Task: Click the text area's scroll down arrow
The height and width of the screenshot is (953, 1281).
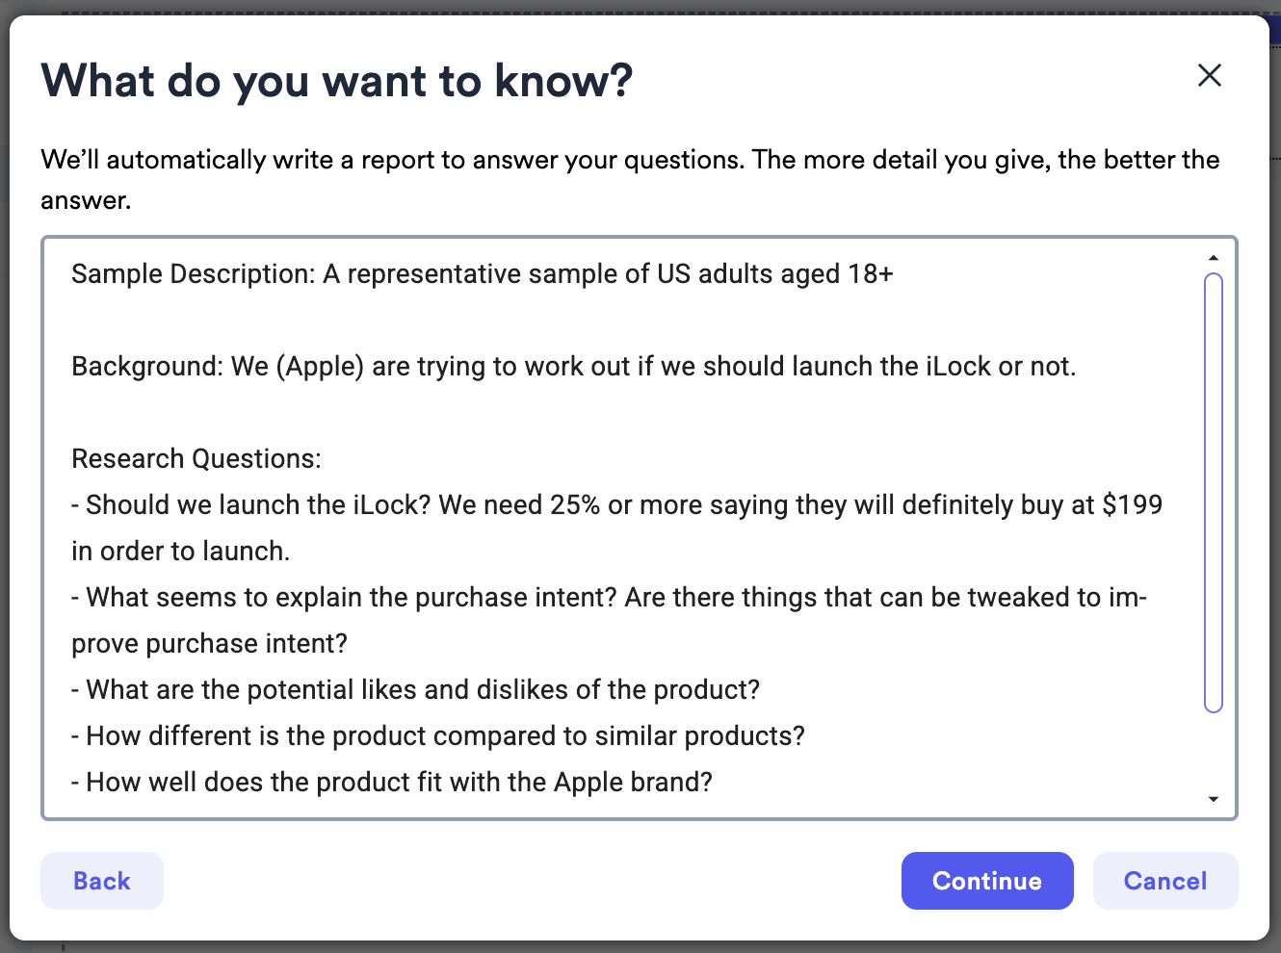Action: coord(1214,799)
